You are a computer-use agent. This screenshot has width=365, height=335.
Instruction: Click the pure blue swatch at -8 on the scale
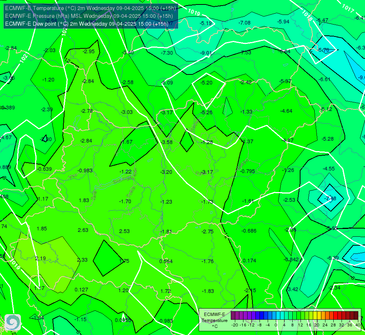coord(262,316)
